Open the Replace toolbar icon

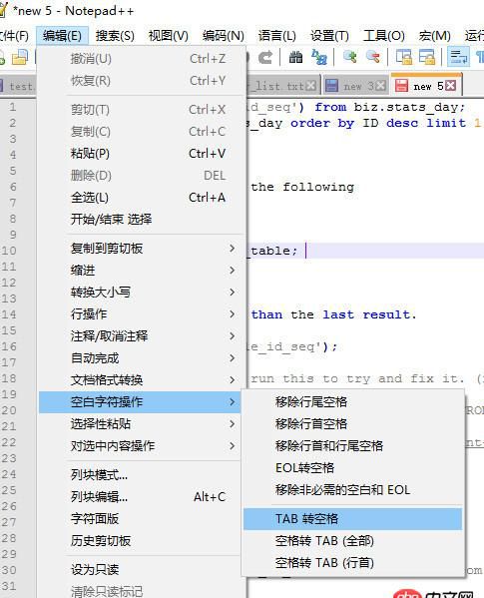click(x=319, y=57)
